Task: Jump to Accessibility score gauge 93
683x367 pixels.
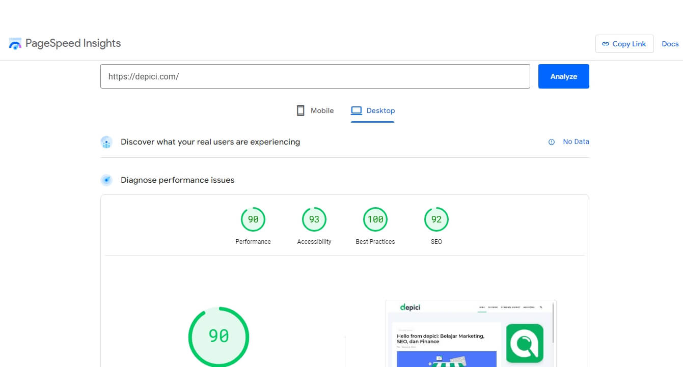Action: click(x=314, y=219)
